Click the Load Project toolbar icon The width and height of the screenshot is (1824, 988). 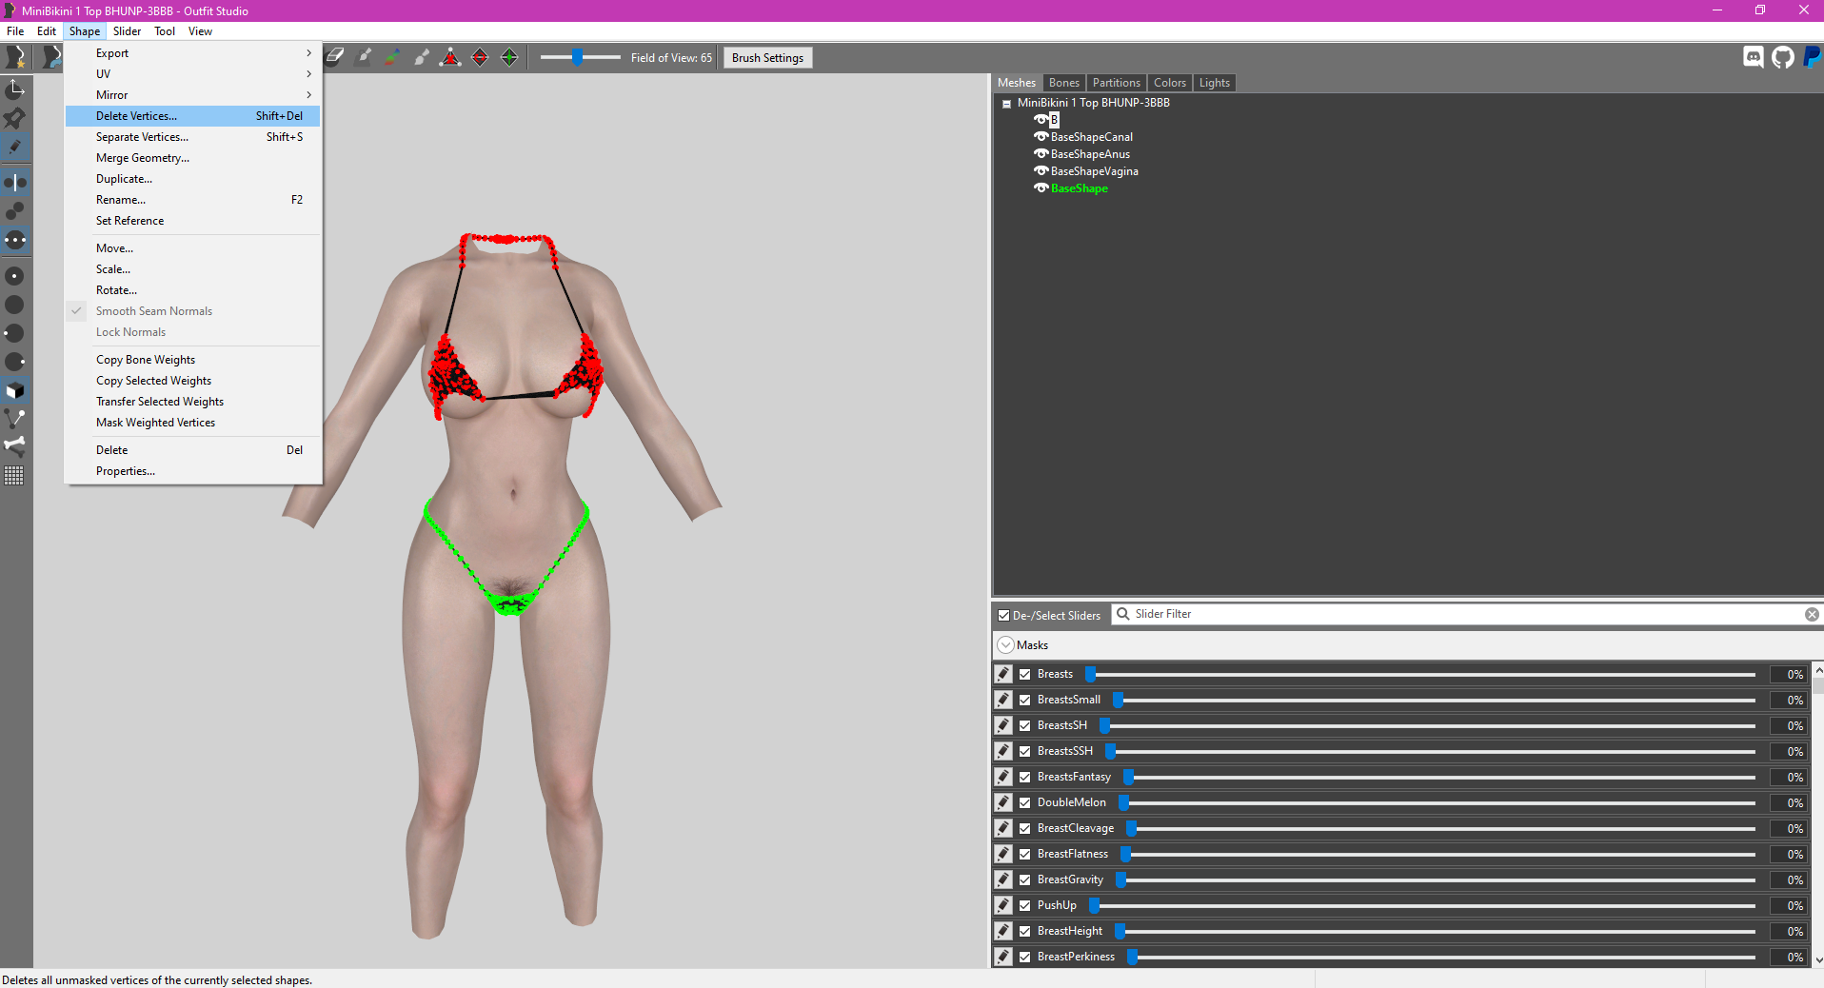coord(50,57)
